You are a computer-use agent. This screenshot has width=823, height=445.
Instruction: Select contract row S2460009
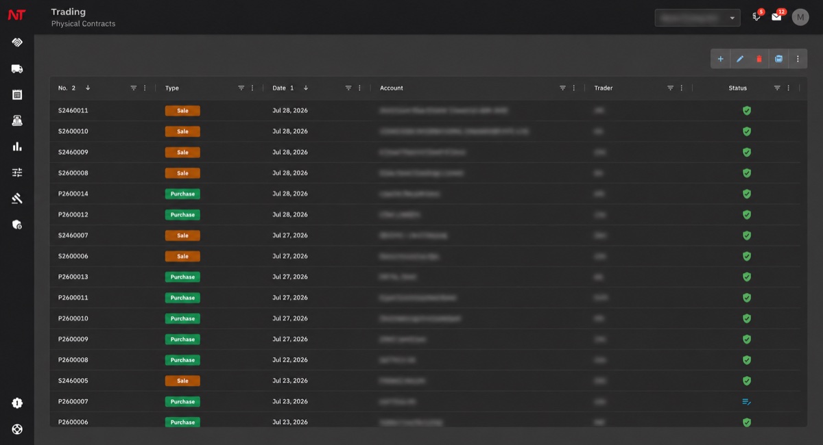pyautogui.click(x=425, y=152)
